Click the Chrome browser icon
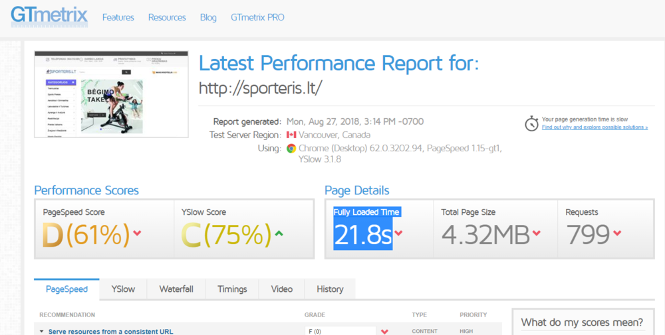 pyautogui.click(x=291, y=149)
